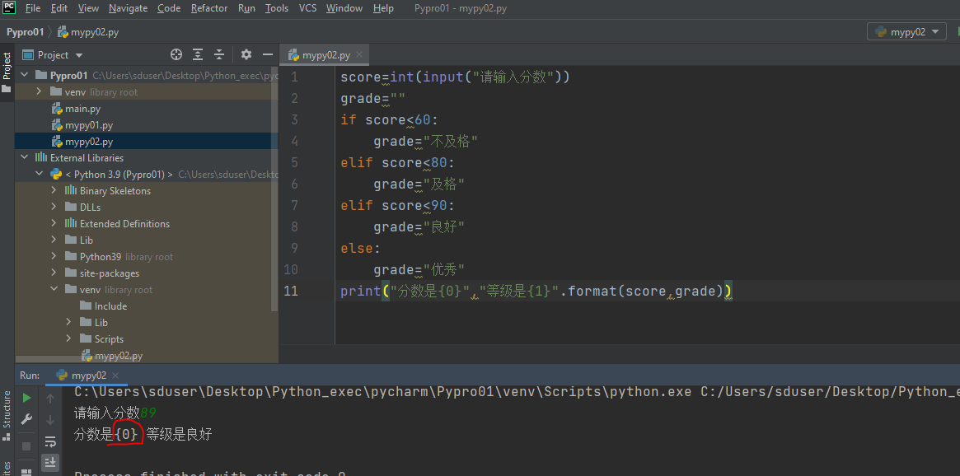This screenshot has width=960, height=476.
Task: Click the code line 'elif score<80:'
Action: pos(398,163)
